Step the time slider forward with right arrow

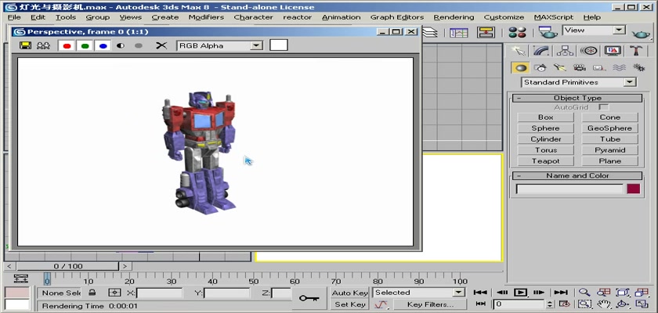(x=125, y=266)
